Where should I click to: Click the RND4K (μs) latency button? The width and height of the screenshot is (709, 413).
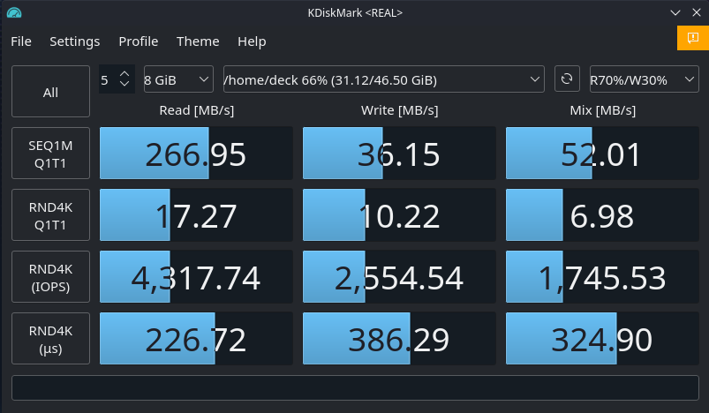pos(50,339)
